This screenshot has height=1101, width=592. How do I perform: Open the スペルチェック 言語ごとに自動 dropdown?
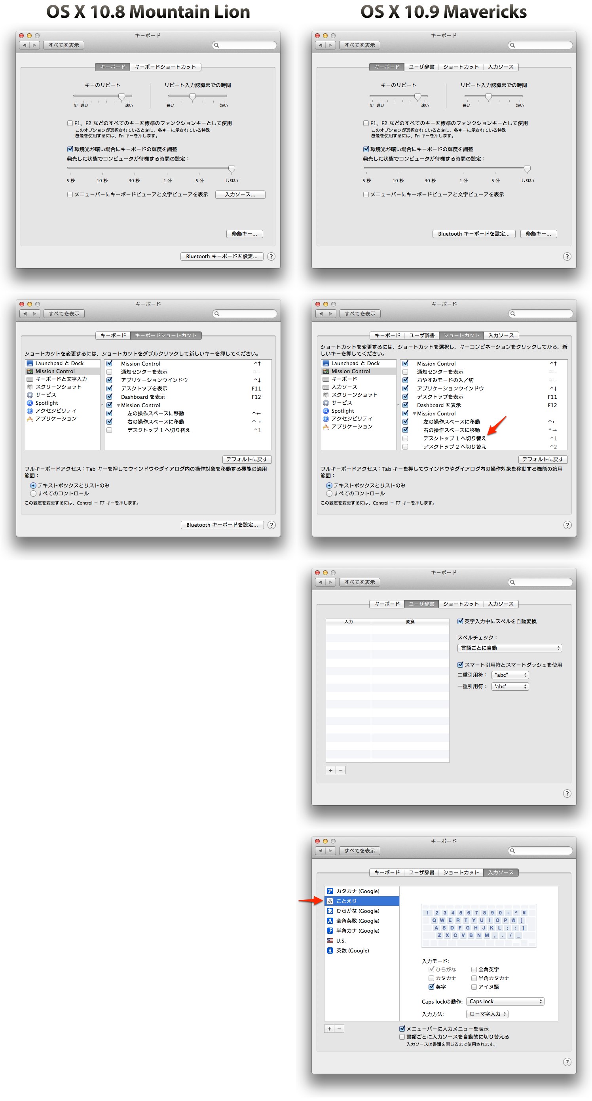pyautogui.click(x=510, y=648)
